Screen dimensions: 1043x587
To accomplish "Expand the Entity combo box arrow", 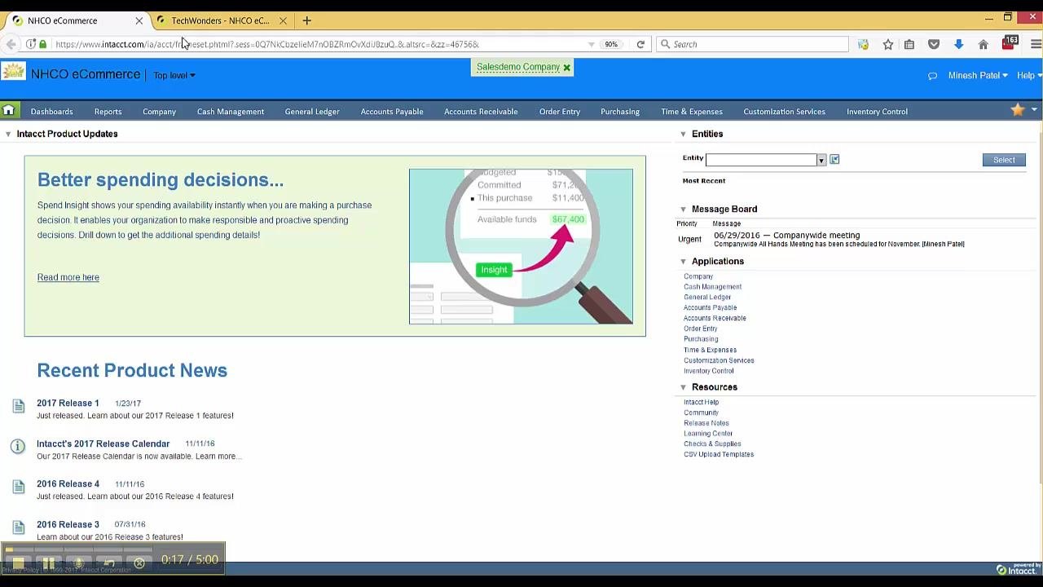I will click(821, 160).
